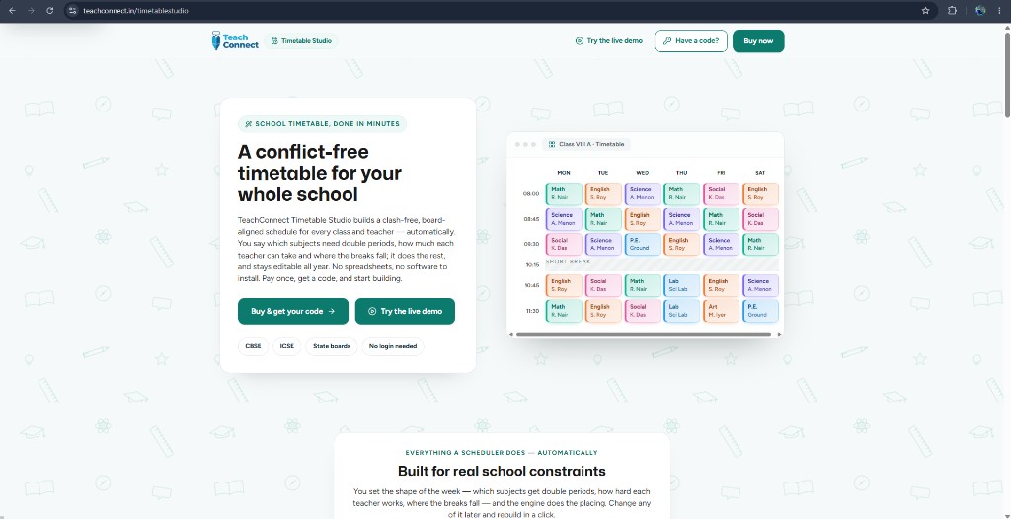The height and width of the screenshot is (519, 1011).
Task: Select Wednesday 11:30 Social K. Das cell
Action: 643,311
